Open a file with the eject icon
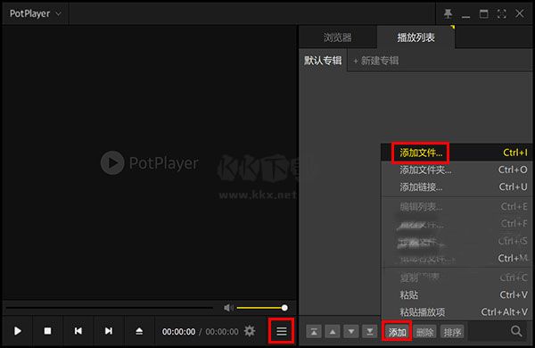This screenshot has width=535, height=348. (x=139, y=331)
